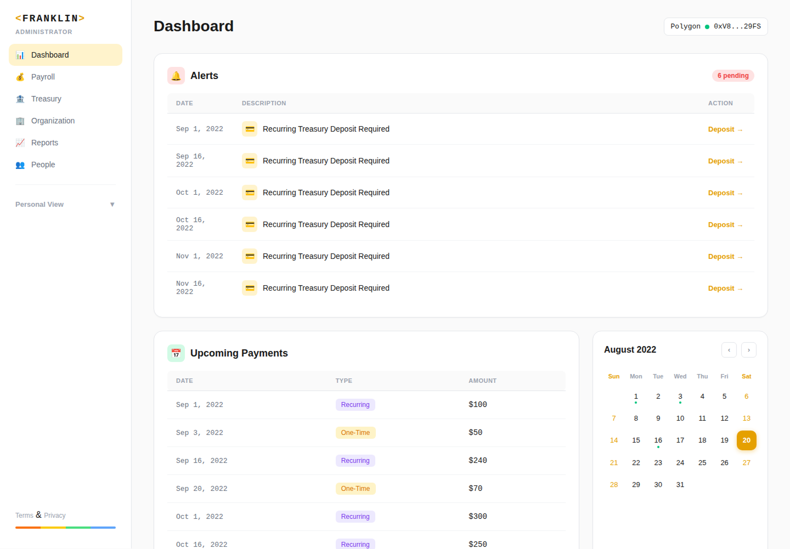Open People via the people icon

(20, 165)
